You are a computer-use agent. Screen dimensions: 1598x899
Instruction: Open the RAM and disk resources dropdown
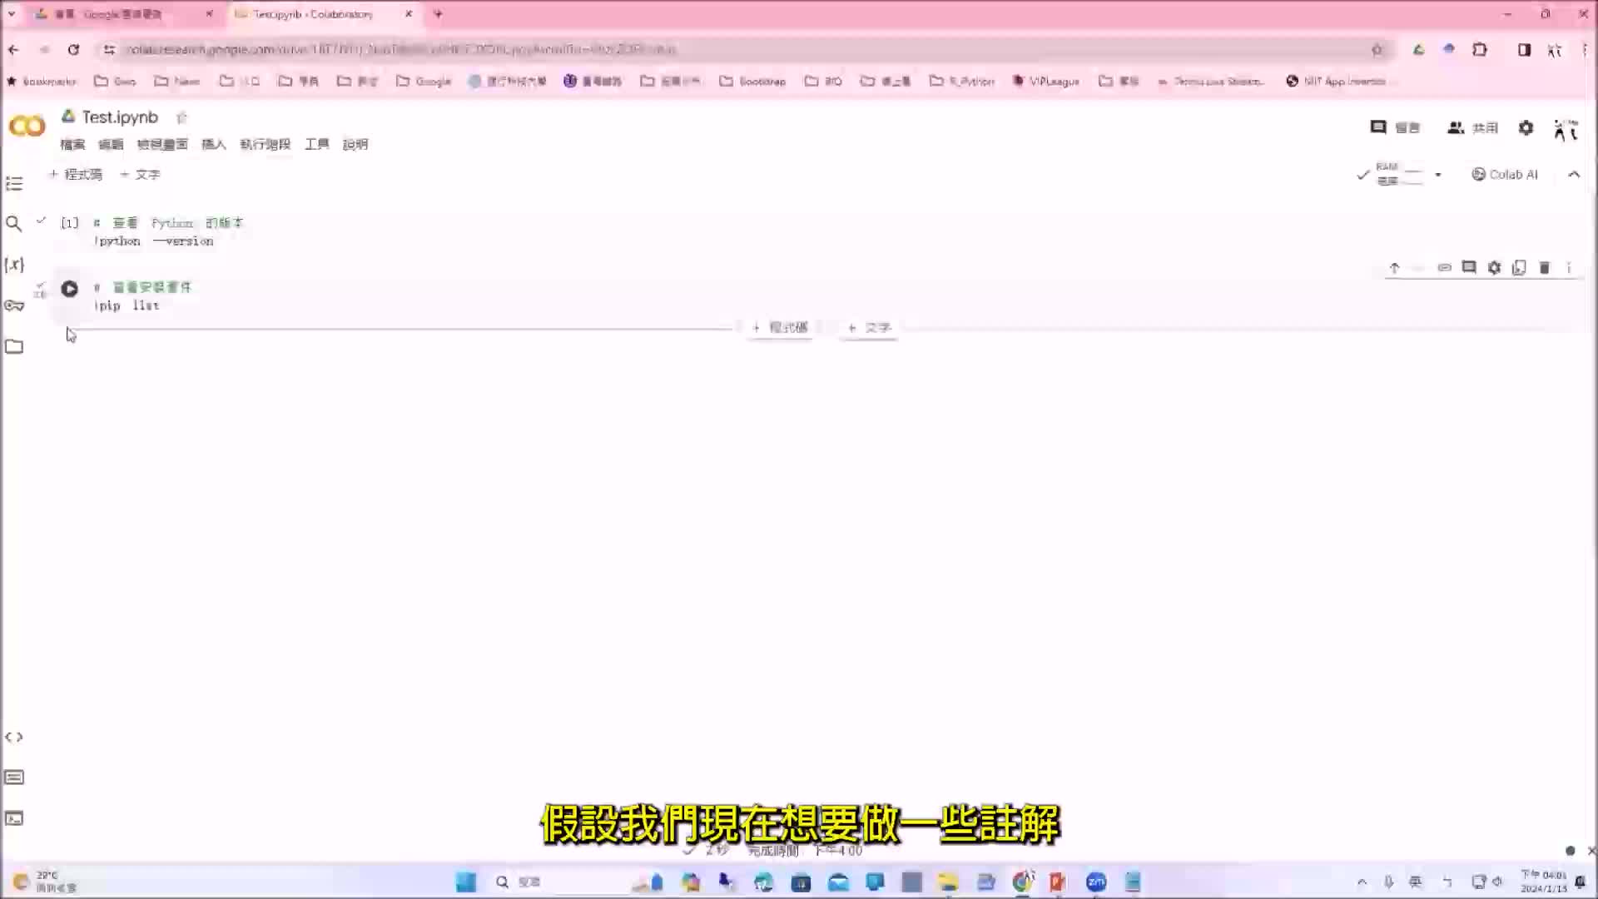[x=1437, y=175]
